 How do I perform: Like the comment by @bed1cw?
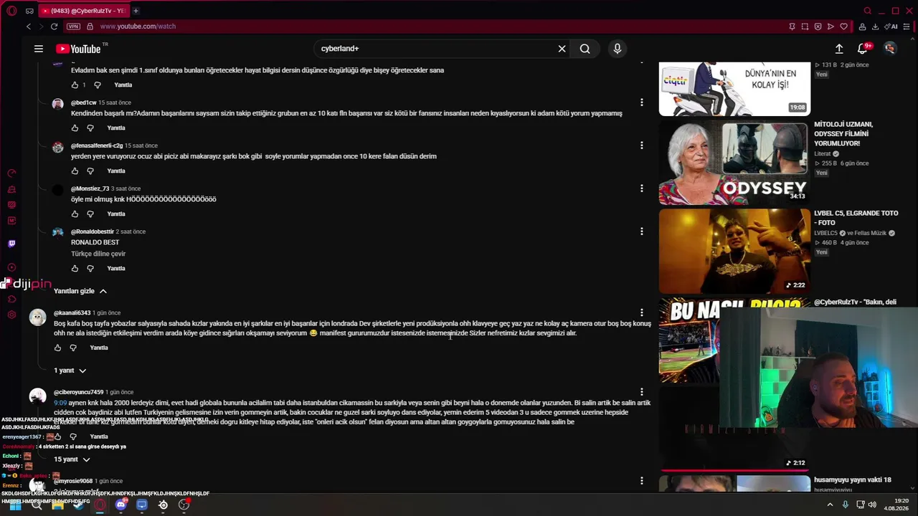[x=75, y=128]
